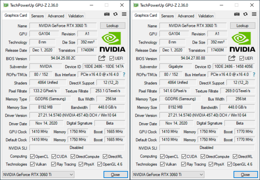260x180 pixels.
Task: Switch to Advanced tab in right window
Action: click(x=186, y=16)
